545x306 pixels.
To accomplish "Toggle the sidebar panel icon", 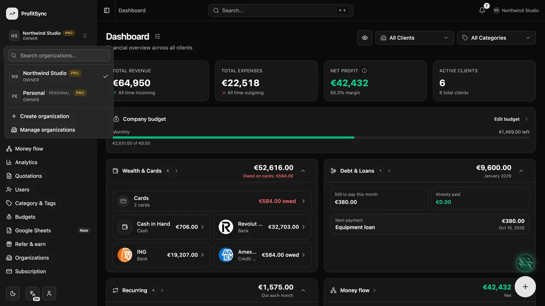I will pos(107,10).
